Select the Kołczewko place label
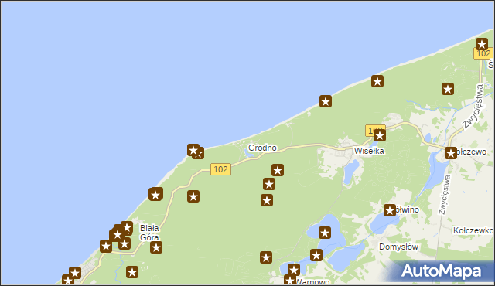Image resolution: width=495 pixels, height=286 pixels. (473, 230)
